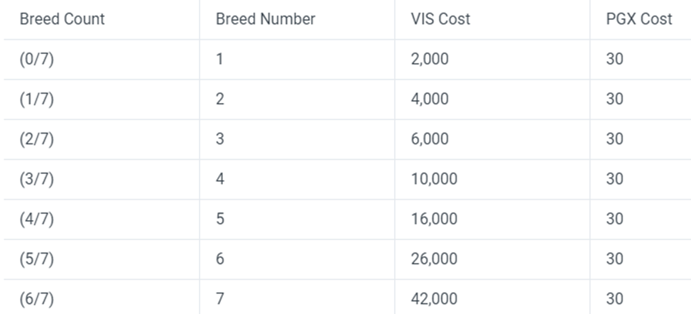Select the 4,000 VIS cost value
Image resolution: width=691 pixels, height=314 pixels.
click(430, 99)
